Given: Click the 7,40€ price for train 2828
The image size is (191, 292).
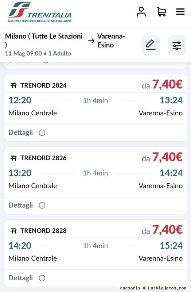Looking at the screenshot, I should click(167, 230).
